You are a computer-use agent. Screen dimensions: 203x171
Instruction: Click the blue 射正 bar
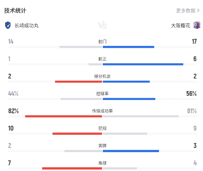pyautogui.click(x=143, y=64)
